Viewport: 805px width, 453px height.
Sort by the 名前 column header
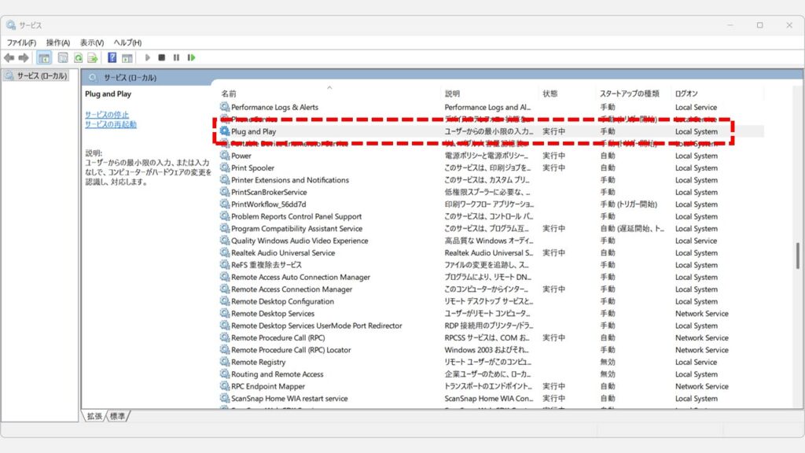(229, 94)
